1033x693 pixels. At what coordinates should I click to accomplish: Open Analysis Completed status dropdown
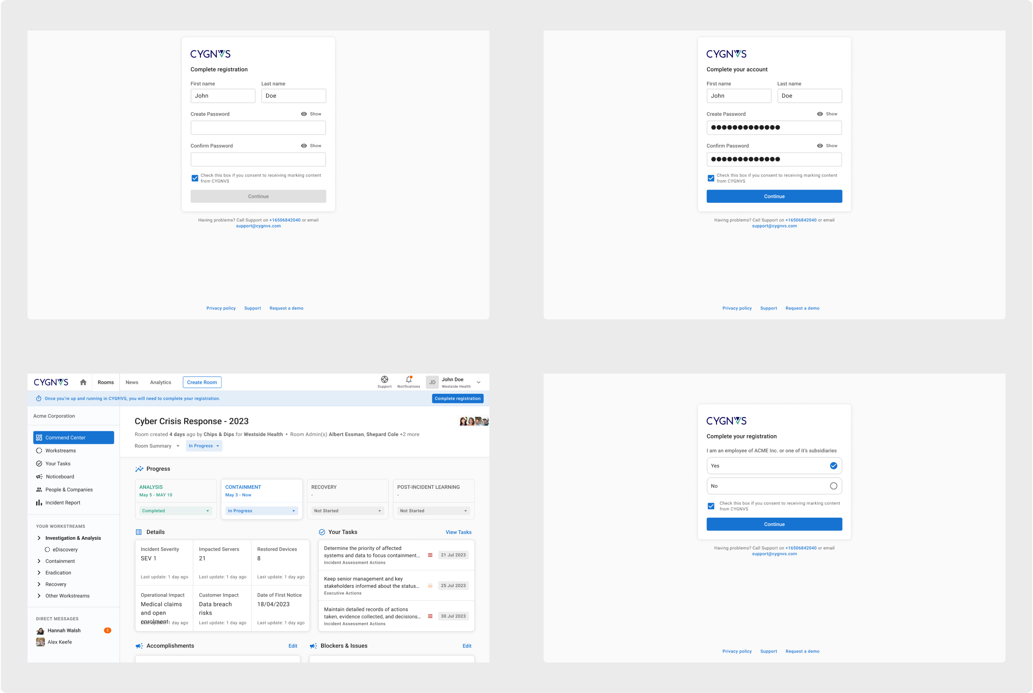coord(175,511)
